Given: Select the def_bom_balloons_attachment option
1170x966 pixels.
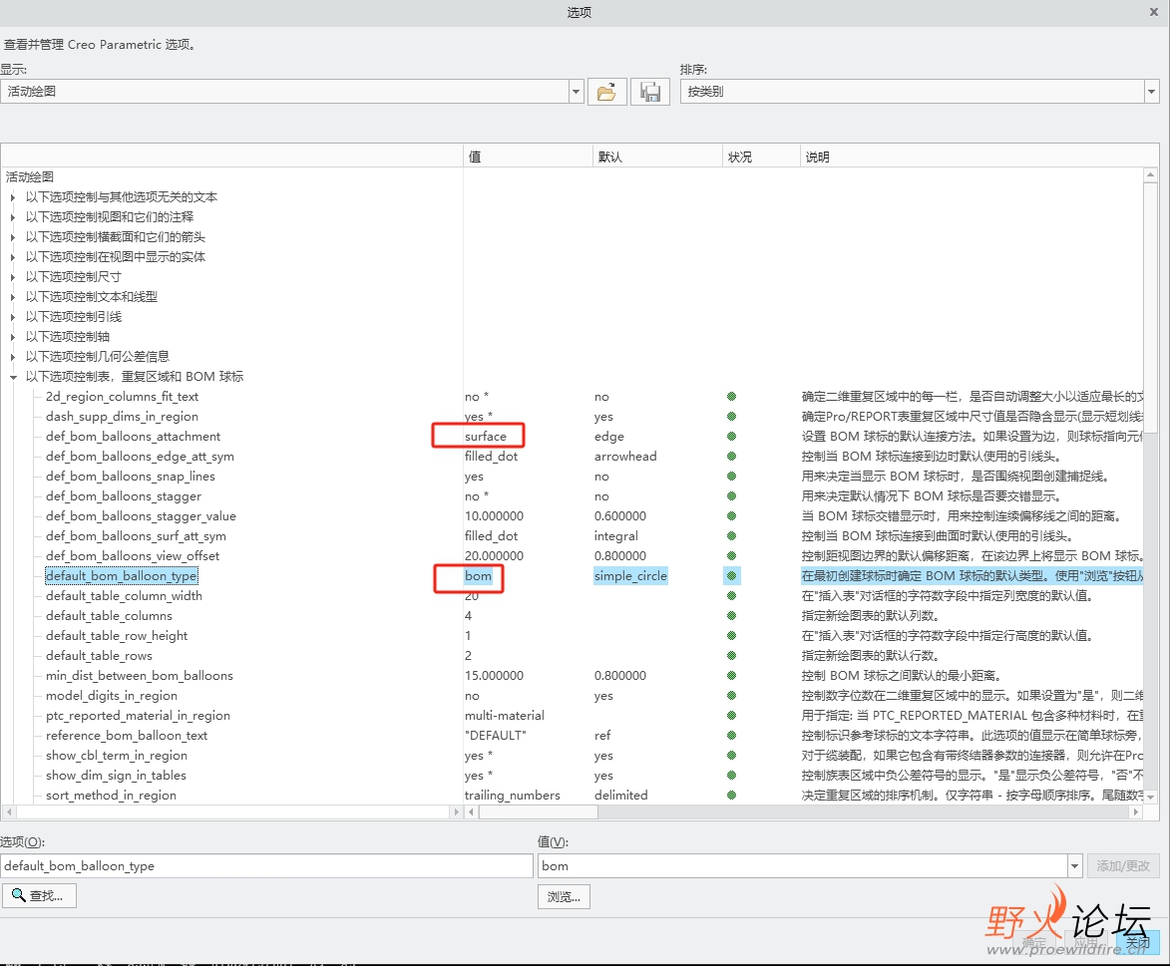Looking at the screenshot, I should [x=133, y=437].
